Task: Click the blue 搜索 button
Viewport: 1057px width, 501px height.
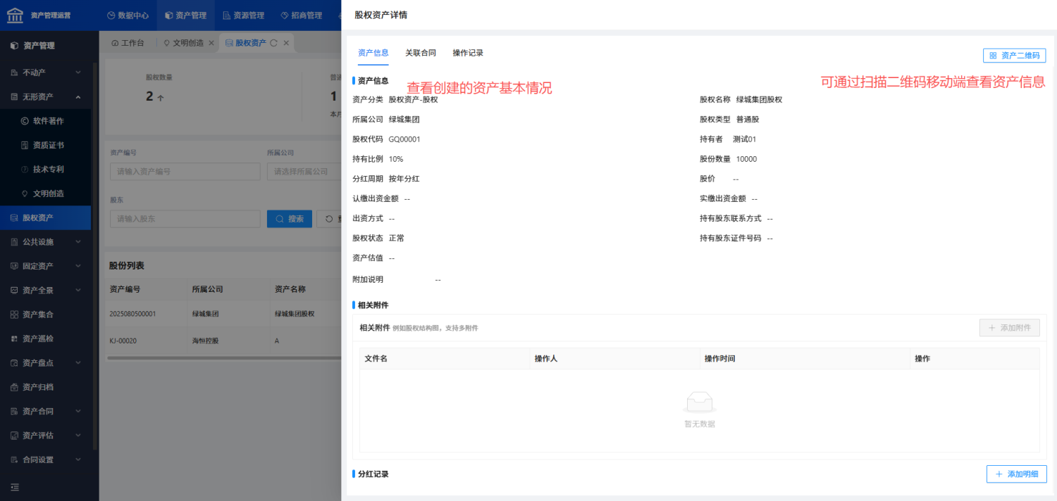Action: 290,219
